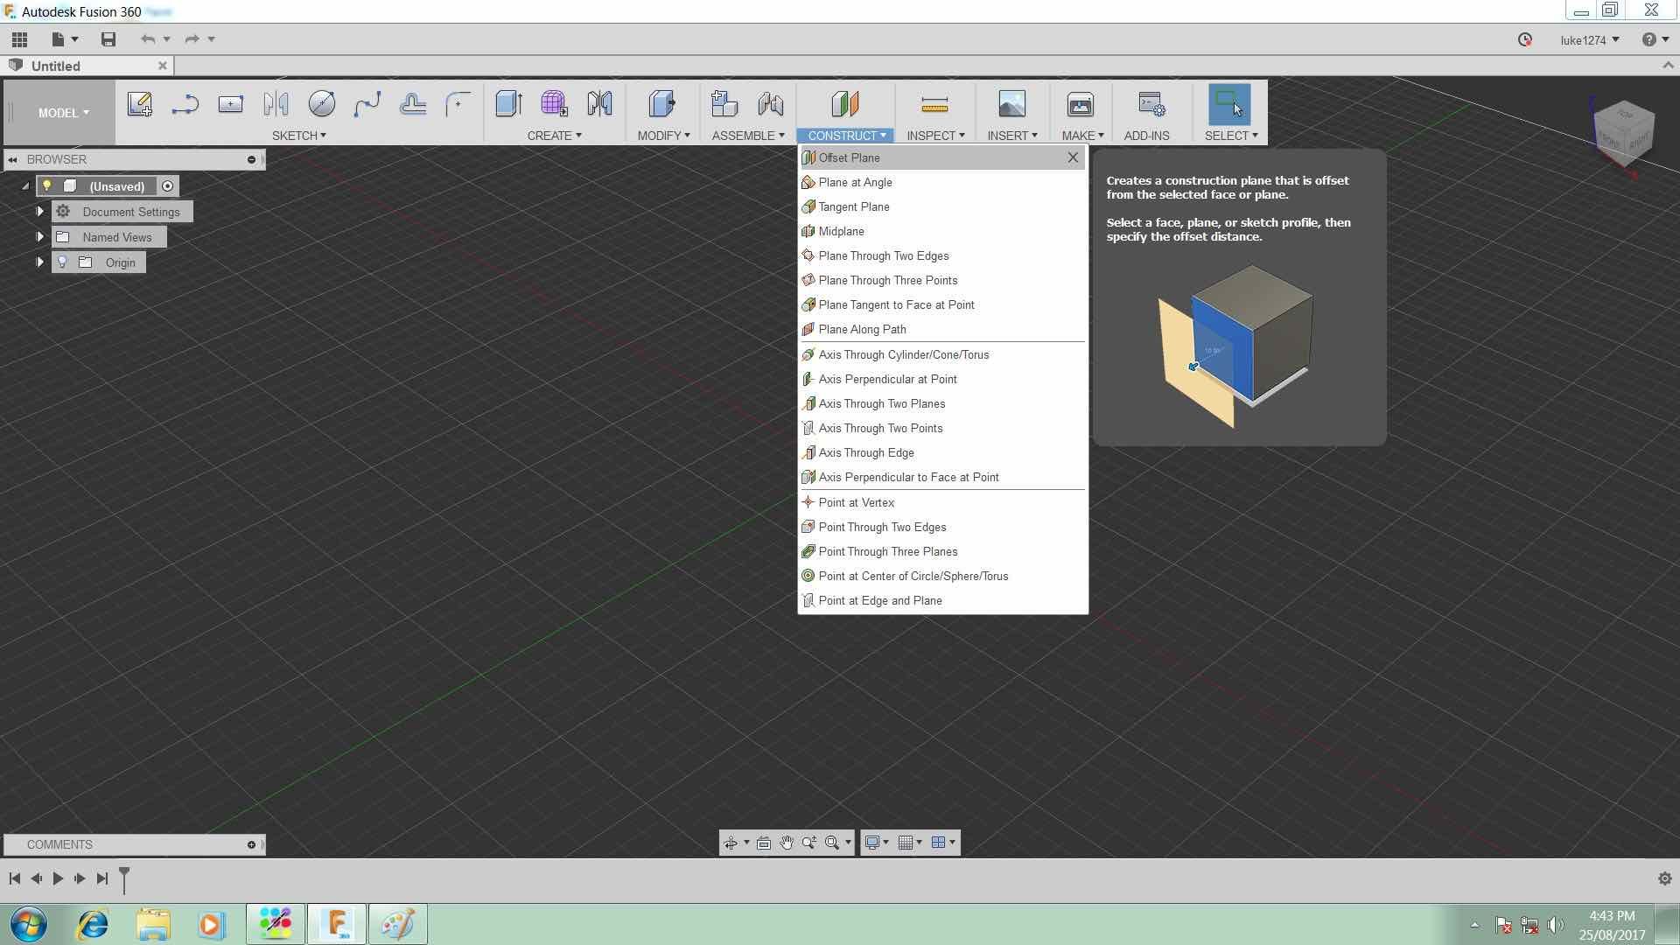Click the Pan hand icon in navigation bar
Viewport: 1680px width, 945px height.
787,843
